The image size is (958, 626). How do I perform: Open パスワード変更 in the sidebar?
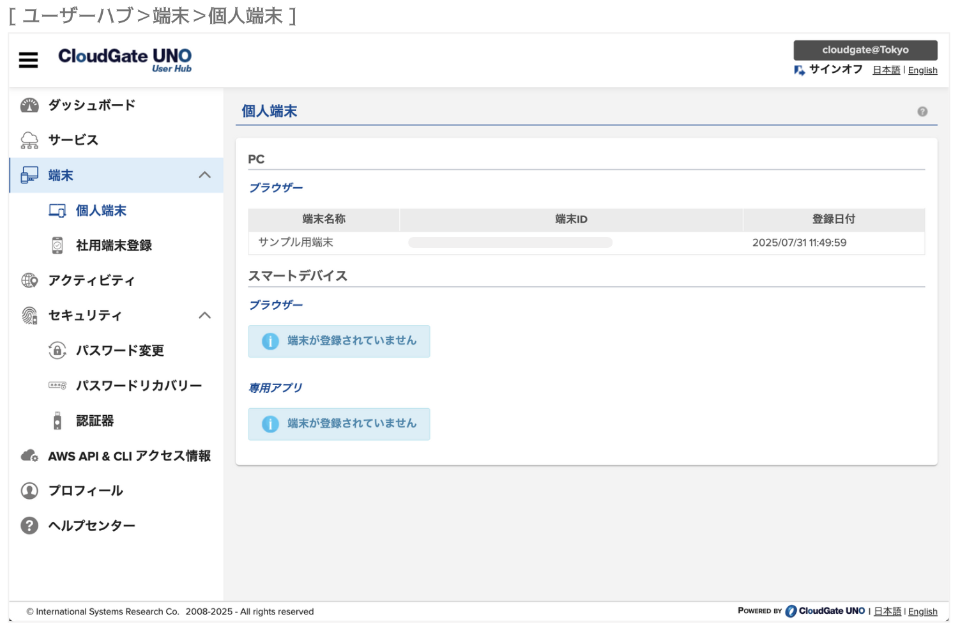click(120, 351)
